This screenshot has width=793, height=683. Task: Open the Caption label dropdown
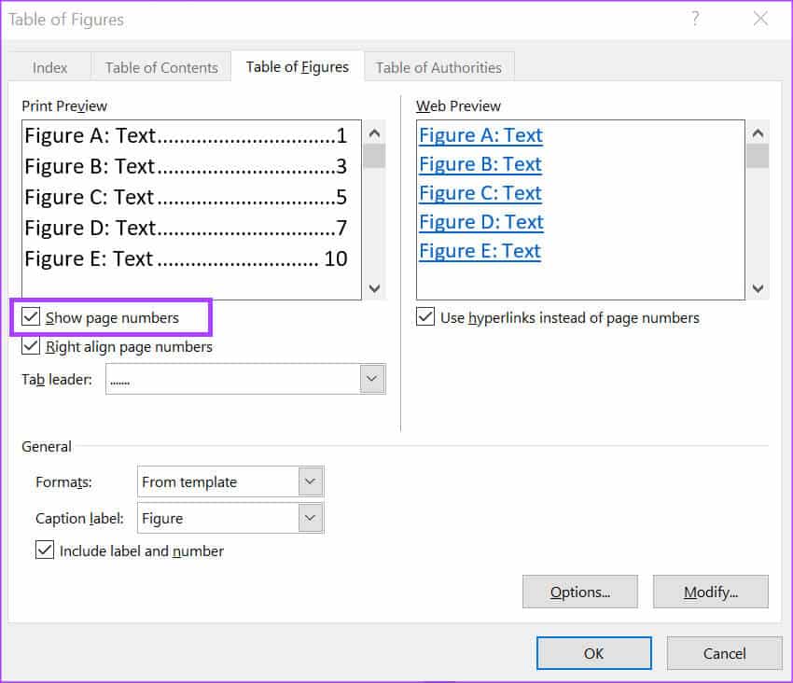point(310,518)
